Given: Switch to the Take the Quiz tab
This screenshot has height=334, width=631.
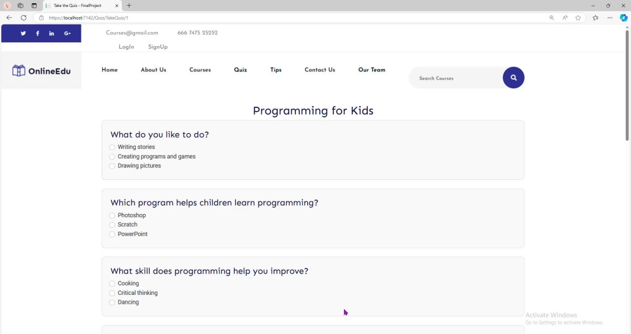Looking at the screenshot, I should tap(81, 6).
